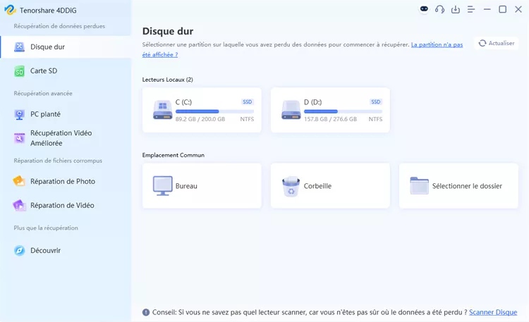Viewport: 529px width, 322px height.
Task: Click the 89.2 GB / 200.0 GB text
Action: [x=200, y=119]
